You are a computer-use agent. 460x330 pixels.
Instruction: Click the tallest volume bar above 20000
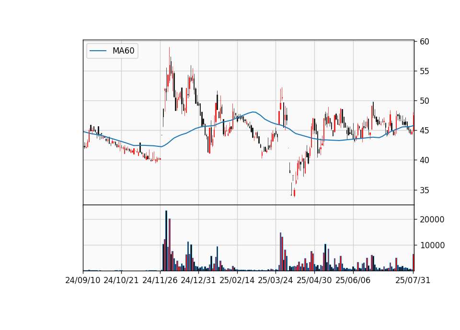click(166, 241)
